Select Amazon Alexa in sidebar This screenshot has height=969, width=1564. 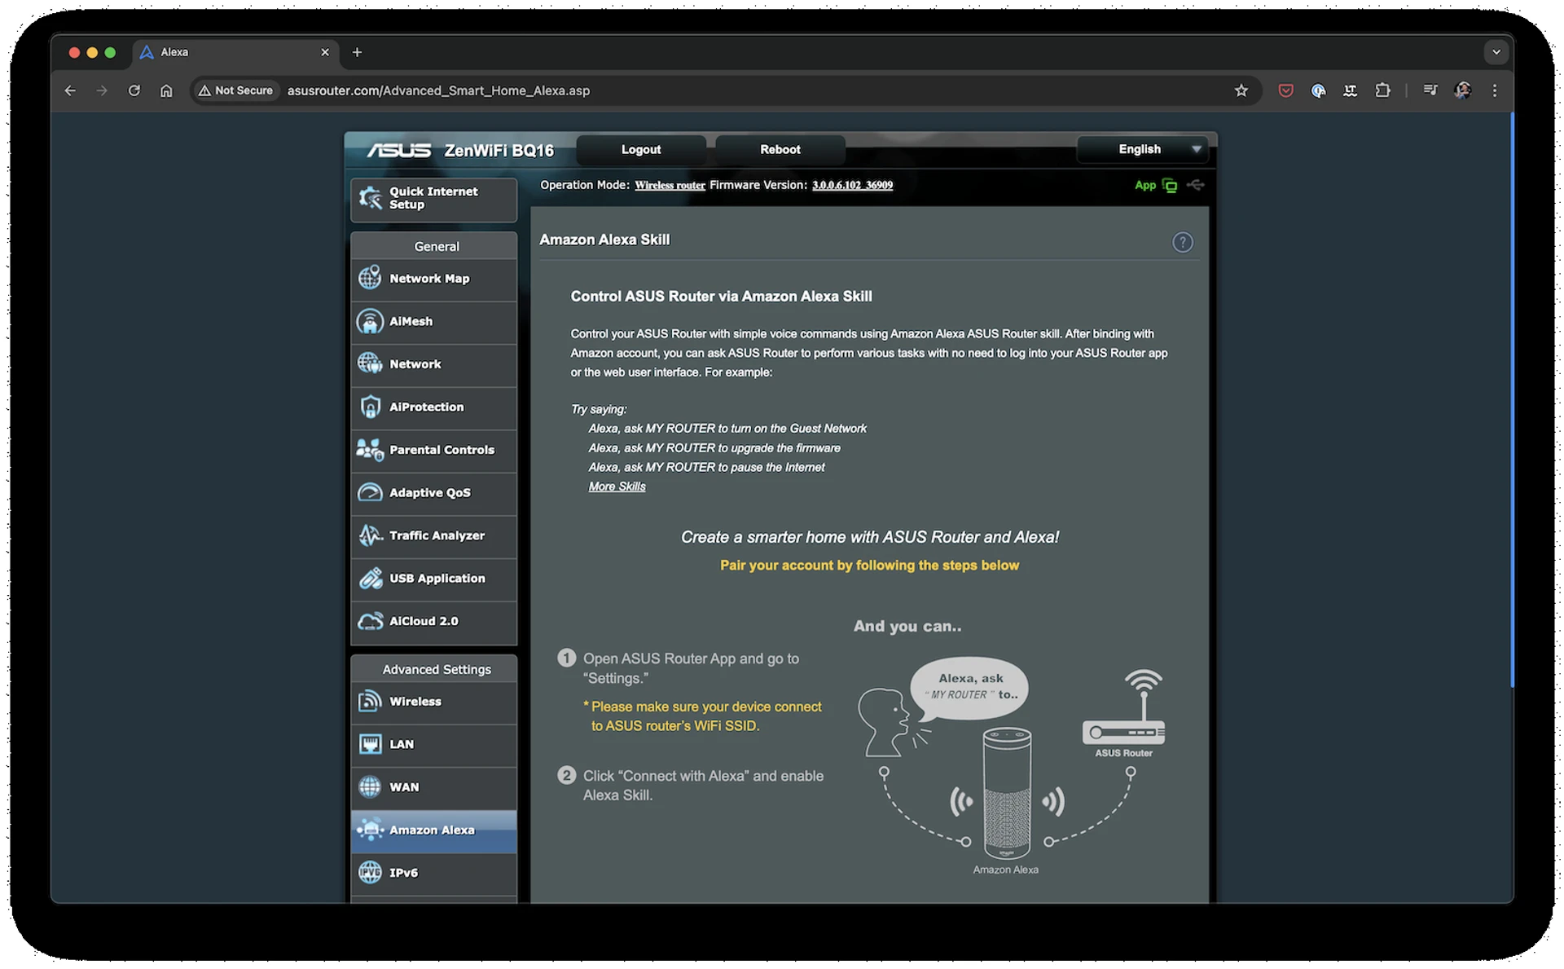(433, 830)
